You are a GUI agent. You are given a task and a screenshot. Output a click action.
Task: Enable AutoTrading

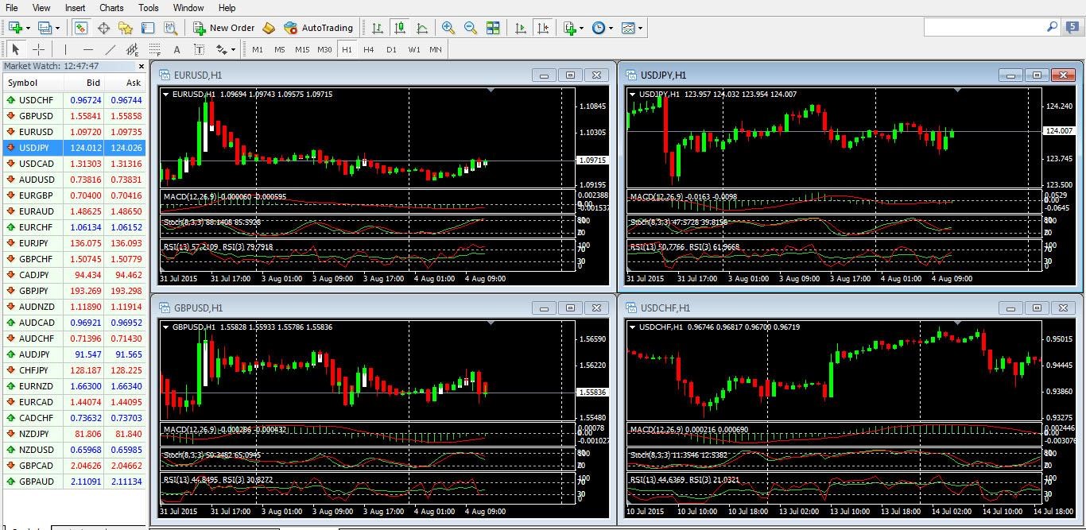tap(320, 28)
